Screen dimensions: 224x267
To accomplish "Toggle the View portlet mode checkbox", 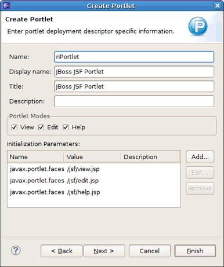I will click(15, 127).
